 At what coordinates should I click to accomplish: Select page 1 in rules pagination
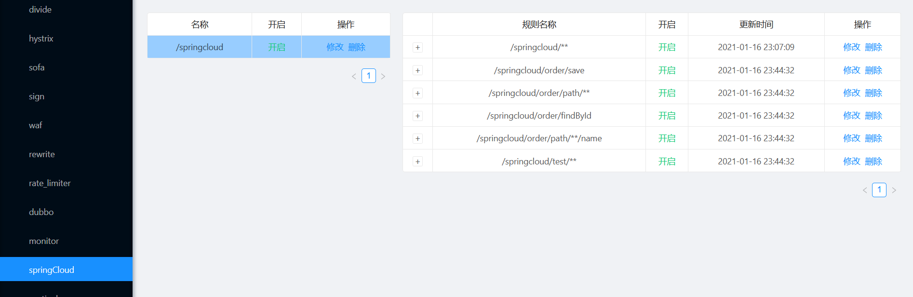pos(879,190)
